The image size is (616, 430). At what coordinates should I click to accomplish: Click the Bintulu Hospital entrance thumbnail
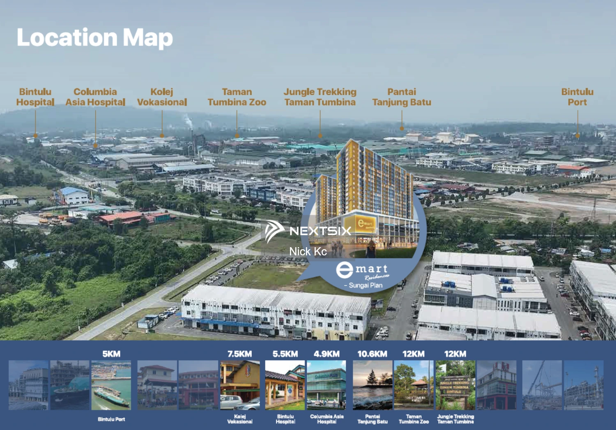click(x=284, y=385)
